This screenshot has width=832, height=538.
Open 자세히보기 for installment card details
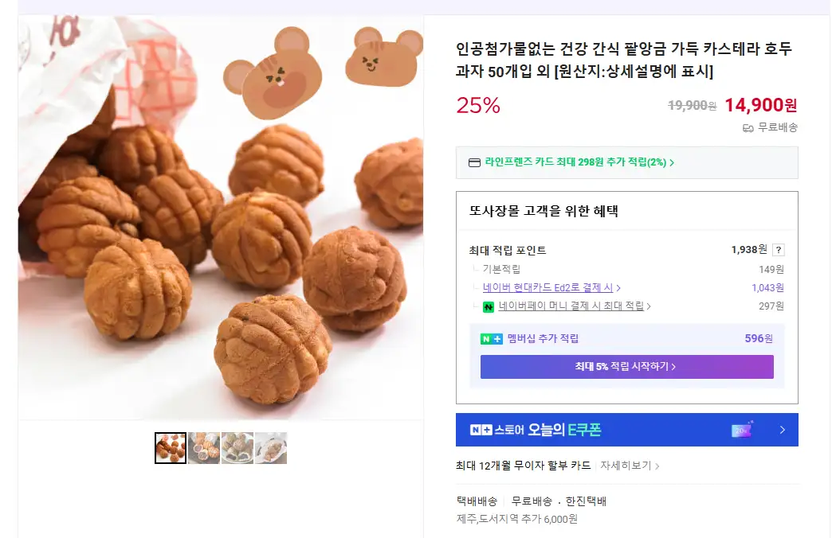(x=630, y=466)
